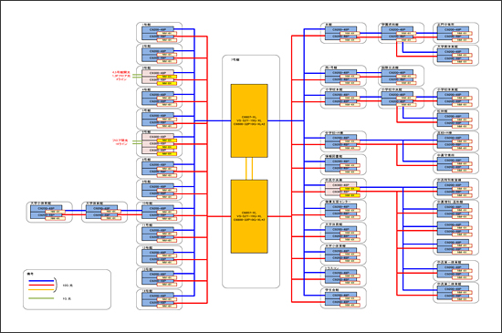Image resolution: width=502 pixels, height=333 pixels.
Task: Click the legend box title text
Action: point(30,274)
